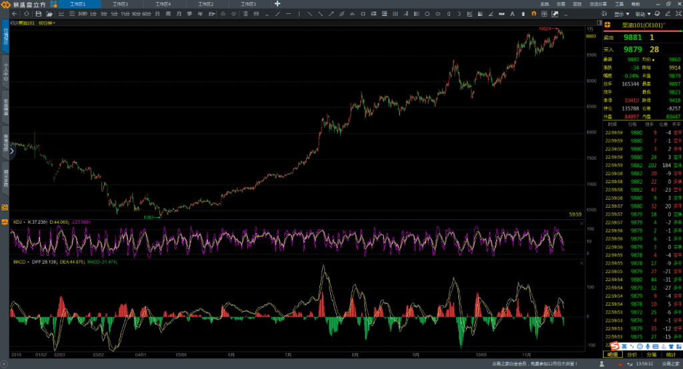Viewport: 683px width, 369px height.
Task: Switch to the 分价 tab
Action: click(x=632, y=354)
